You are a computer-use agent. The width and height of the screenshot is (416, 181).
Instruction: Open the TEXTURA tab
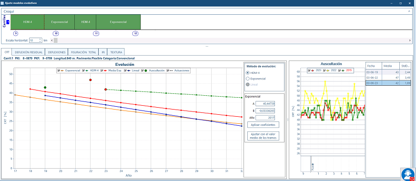[116, 52]
